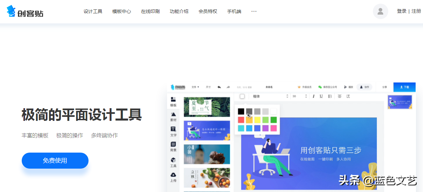Open 设计工具 in the navigation bar

(x=93, y=11)
